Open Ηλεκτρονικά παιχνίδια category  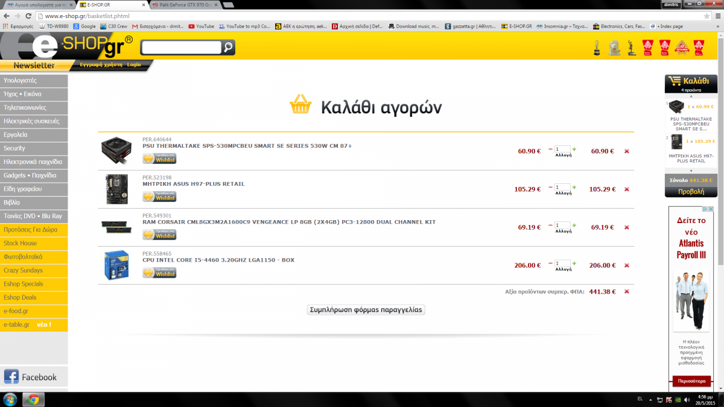[x=34, y=162]
